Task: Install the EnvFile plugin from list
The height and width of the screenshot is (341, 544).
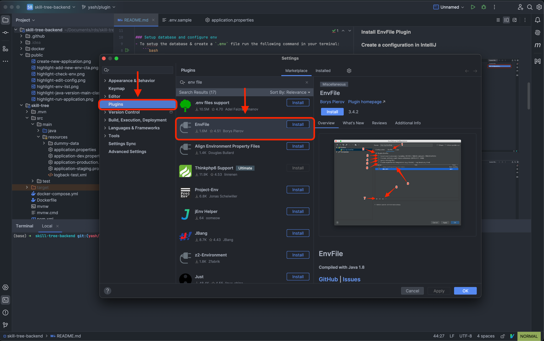Action: [x=298, y=125]
